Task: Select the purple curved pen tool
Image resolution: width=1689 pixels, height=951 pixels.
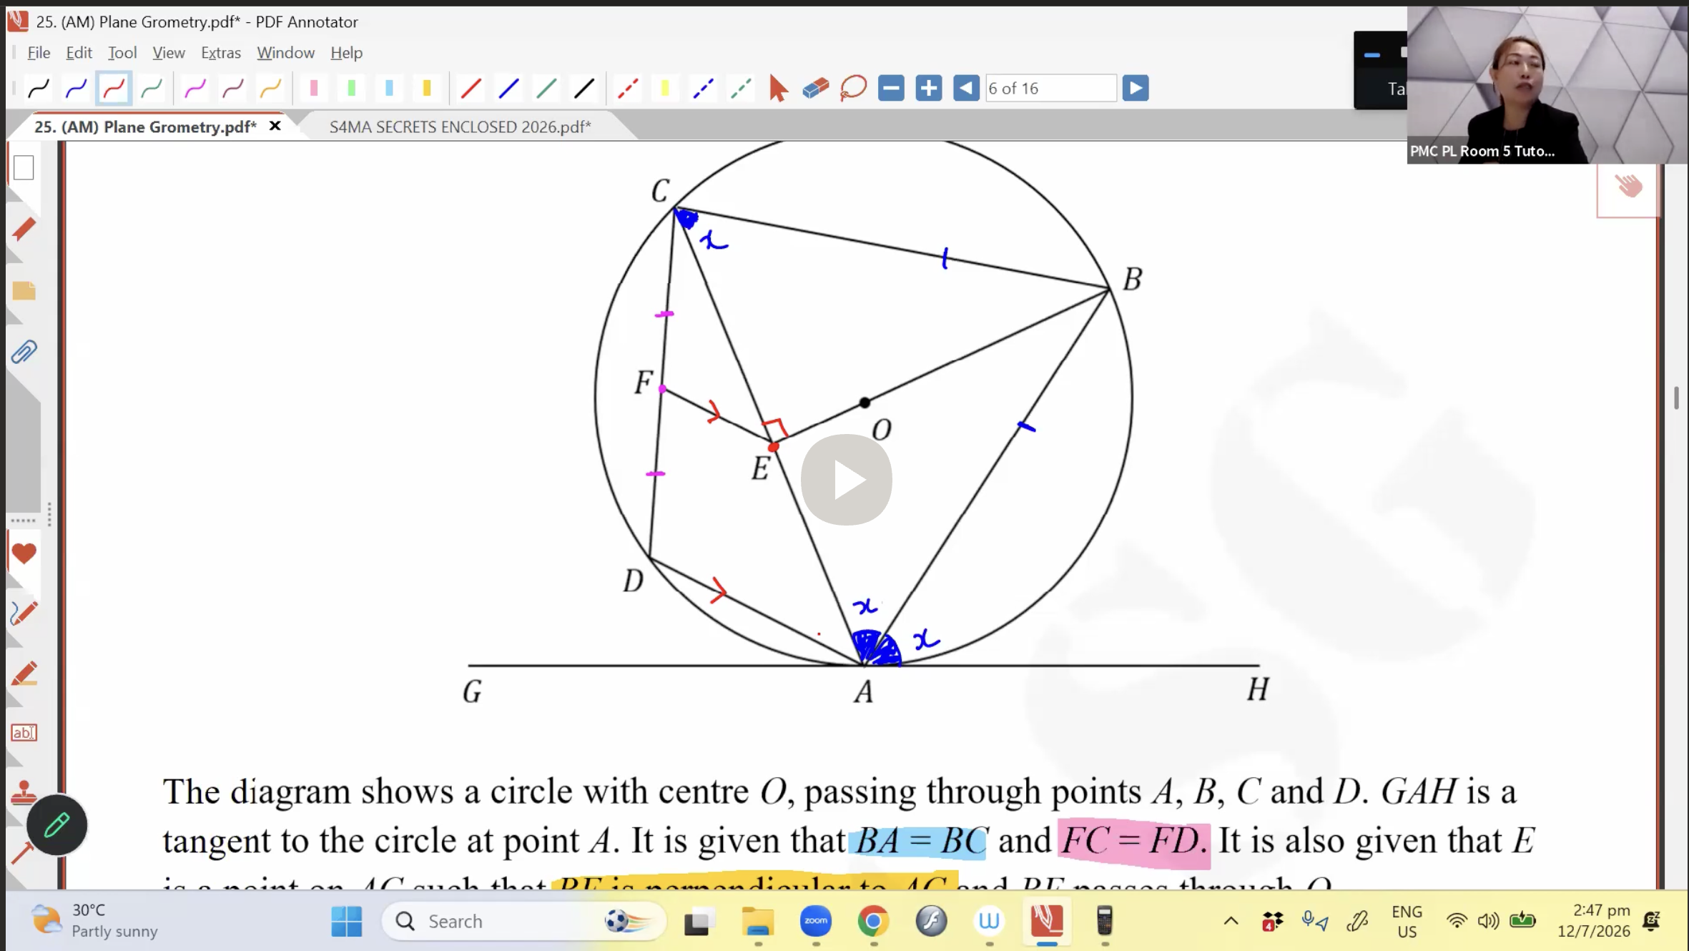Action: point(233,89)
